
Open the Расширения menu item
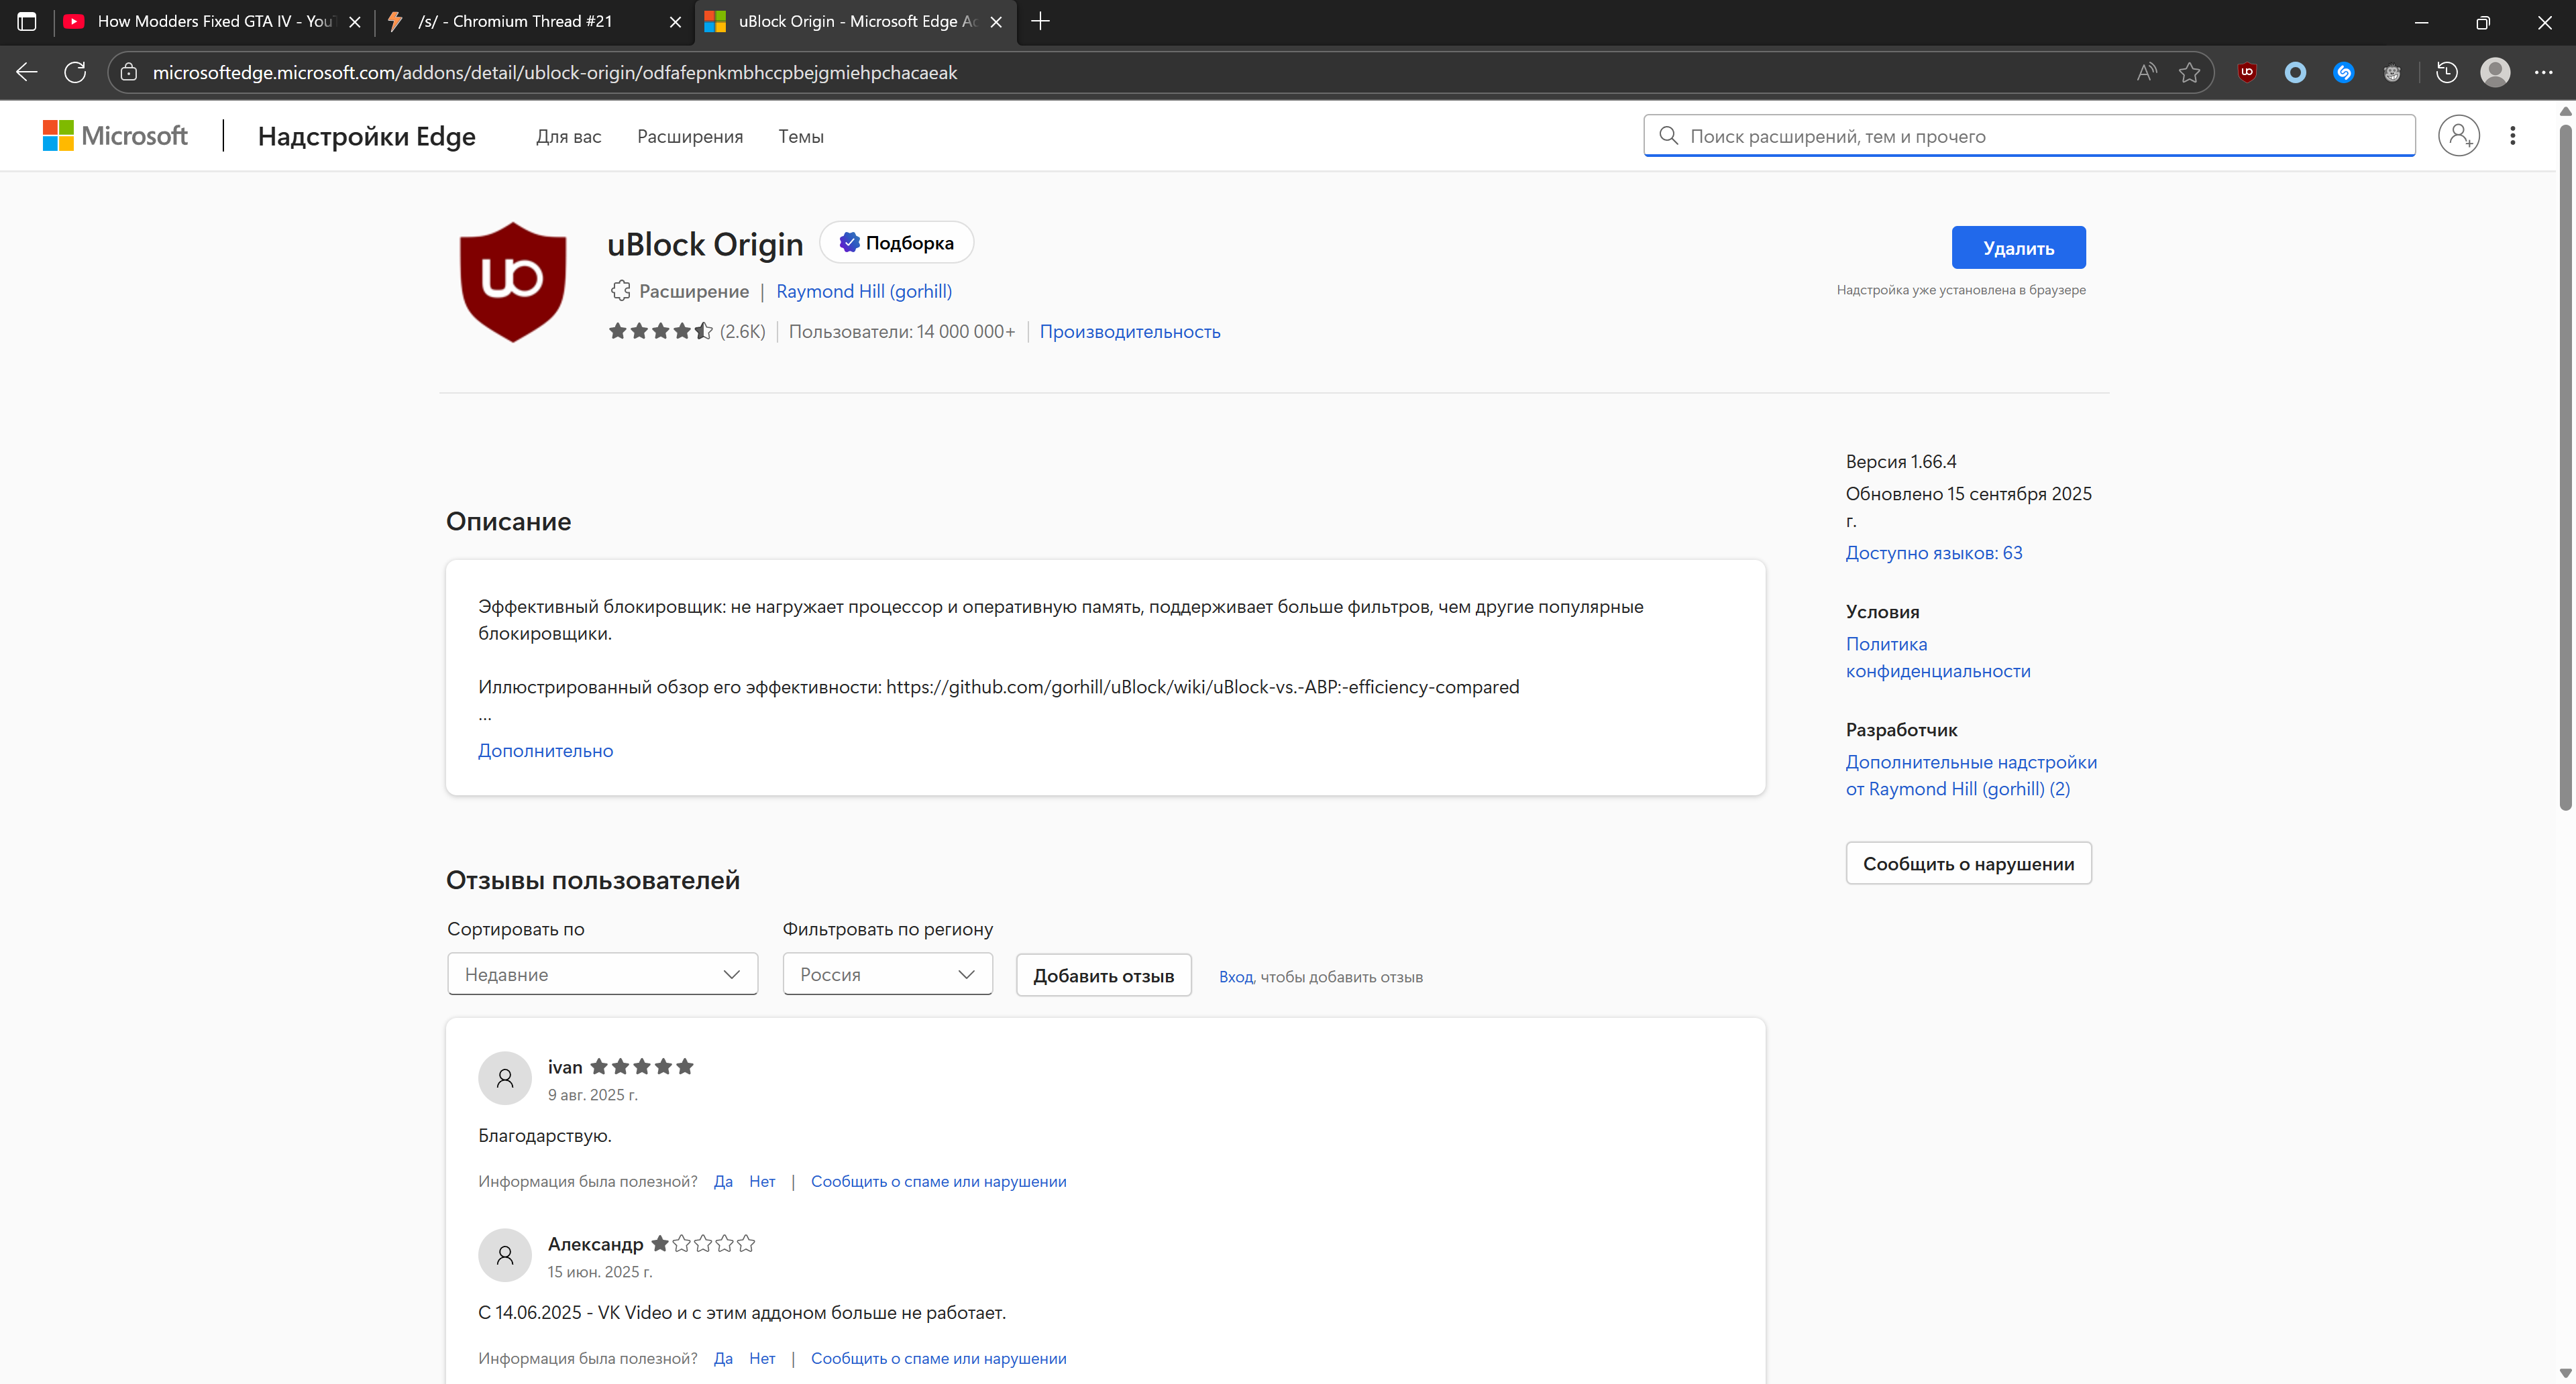pos(690,137)
